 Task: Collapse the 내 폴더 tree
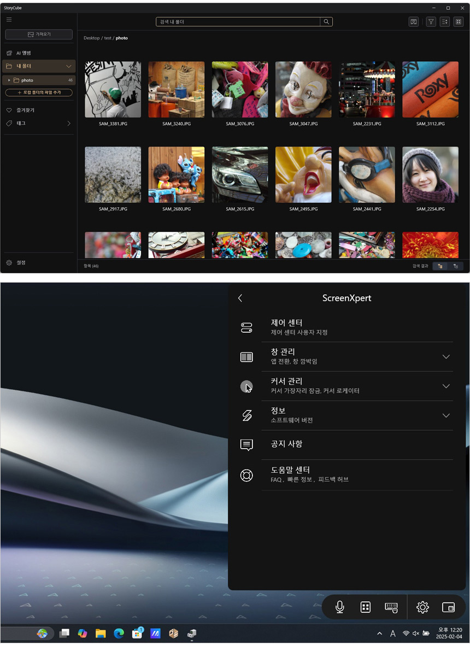click(68, 66)
